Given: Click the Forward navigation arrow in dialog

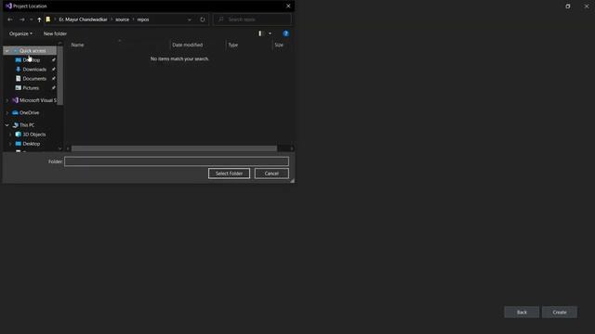Looking at the screenshot, I should tap(22, 19).
